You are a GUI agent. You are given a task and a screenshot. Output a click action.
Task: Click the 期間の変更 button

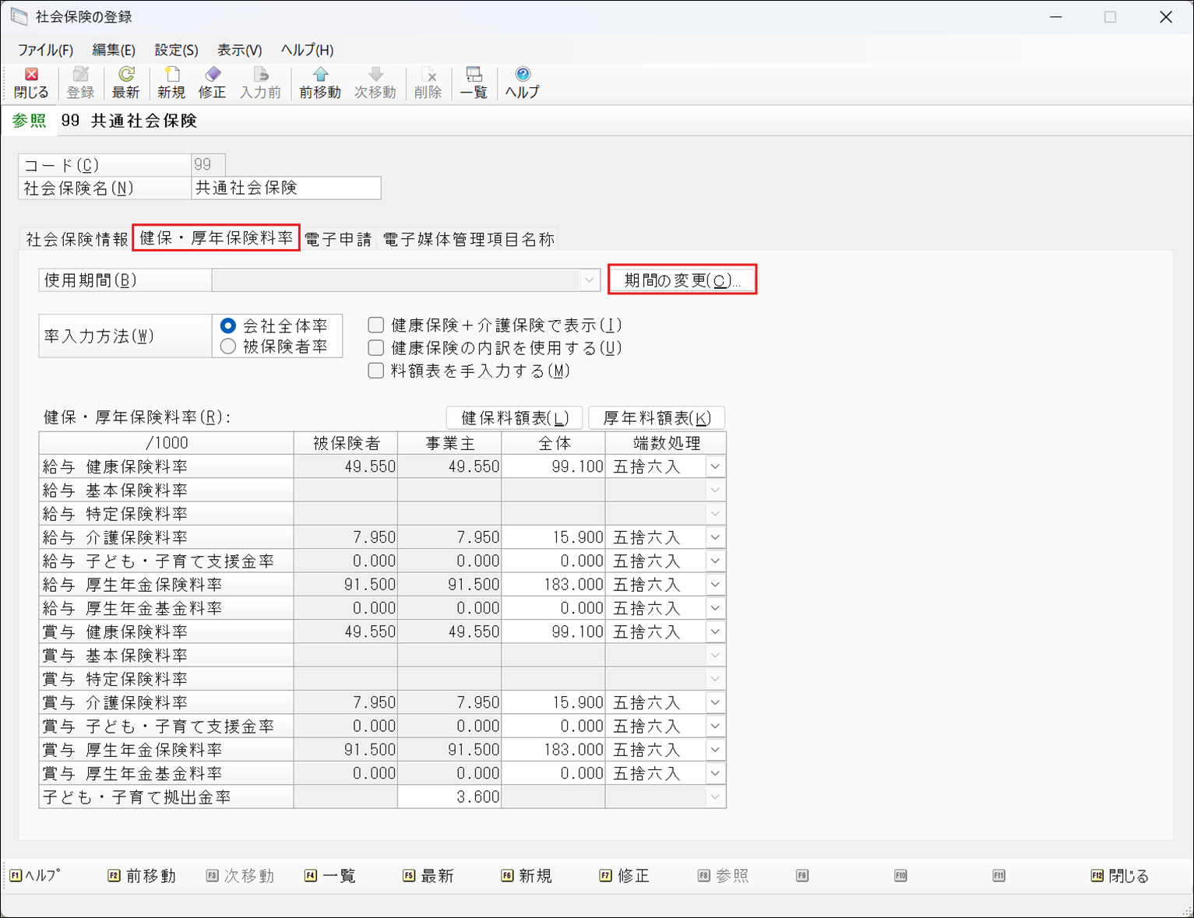click(x=682, y=280)
